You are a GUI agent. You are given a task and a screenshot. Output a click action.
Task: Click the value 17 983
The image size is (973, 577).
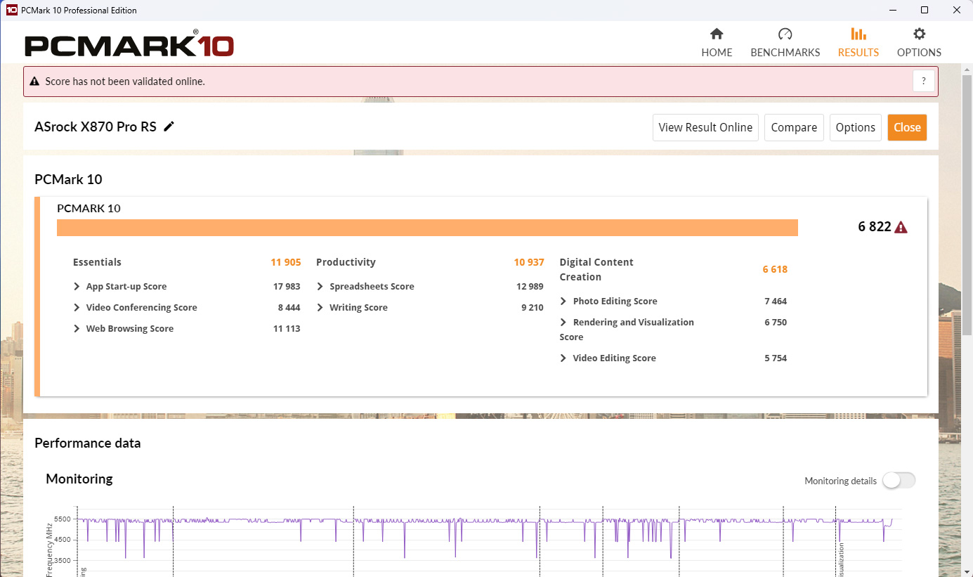pos(287,286)
